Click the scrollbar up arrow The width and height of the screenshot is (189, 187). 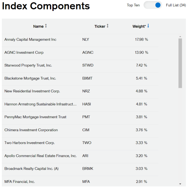click(180, 36)
